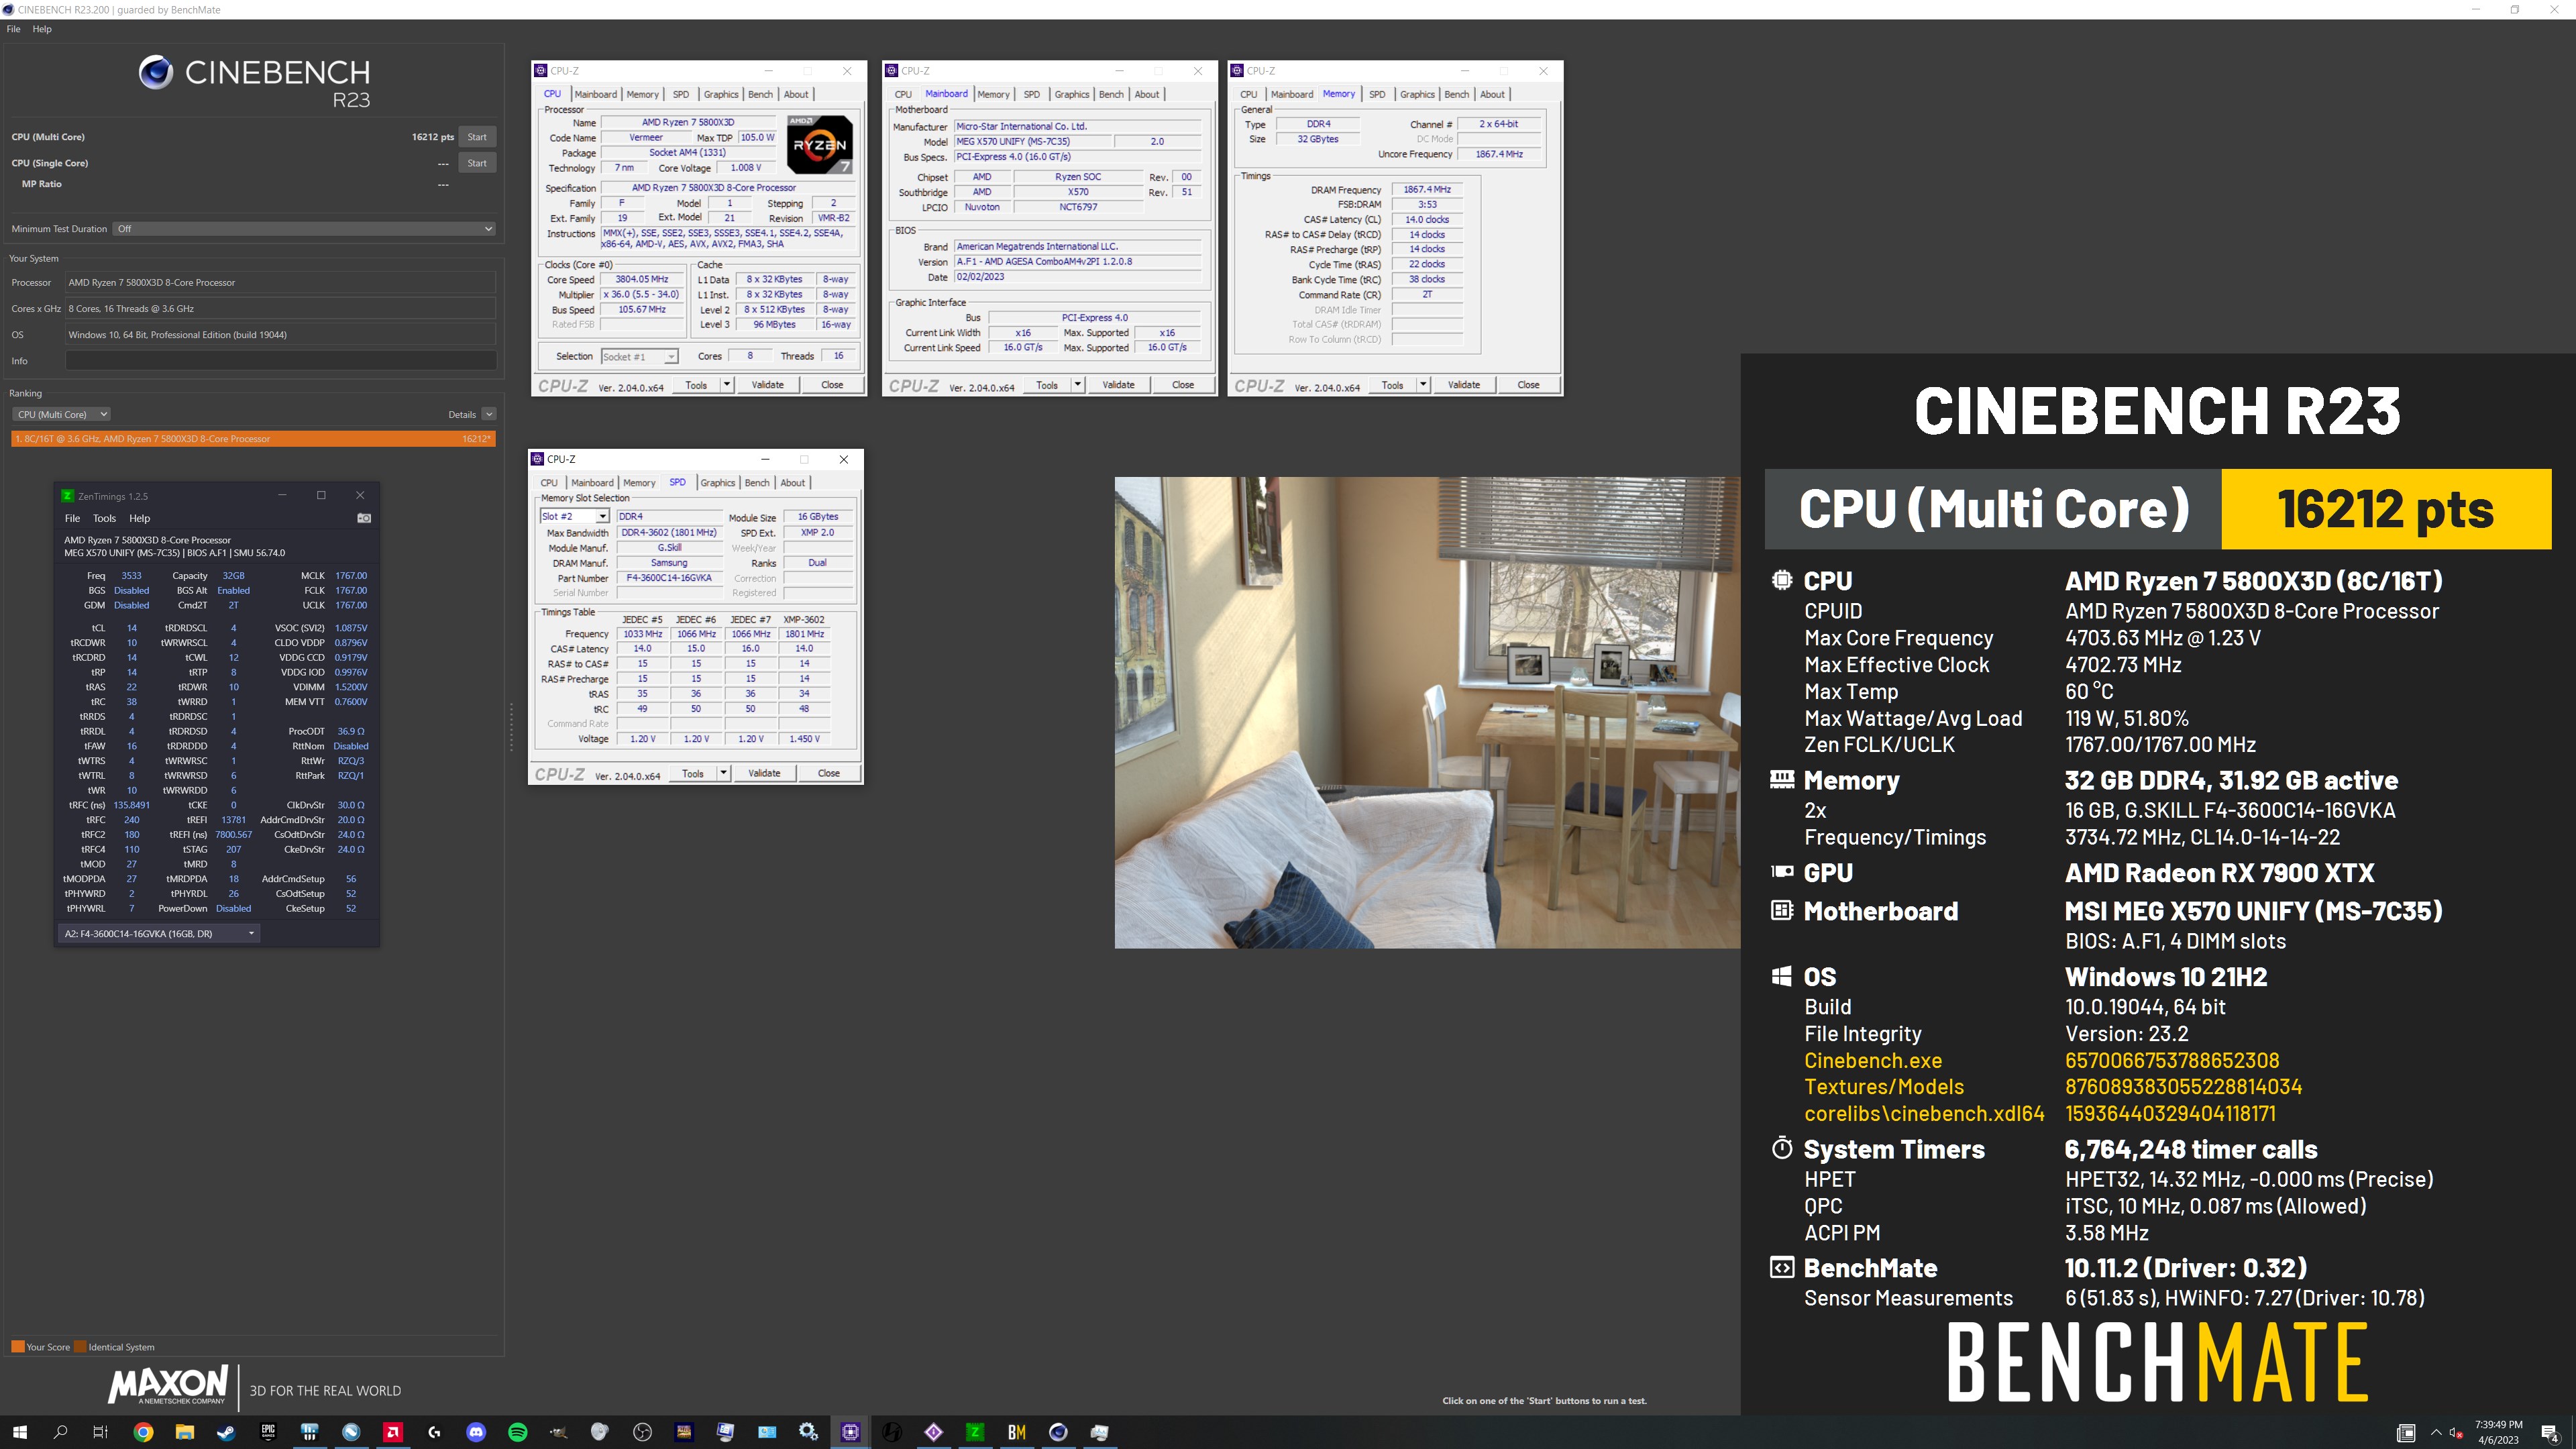Screen dimensions: 2576x1449
Task: Open AMD Software from the red taskbar icon
Action: 393,1432
